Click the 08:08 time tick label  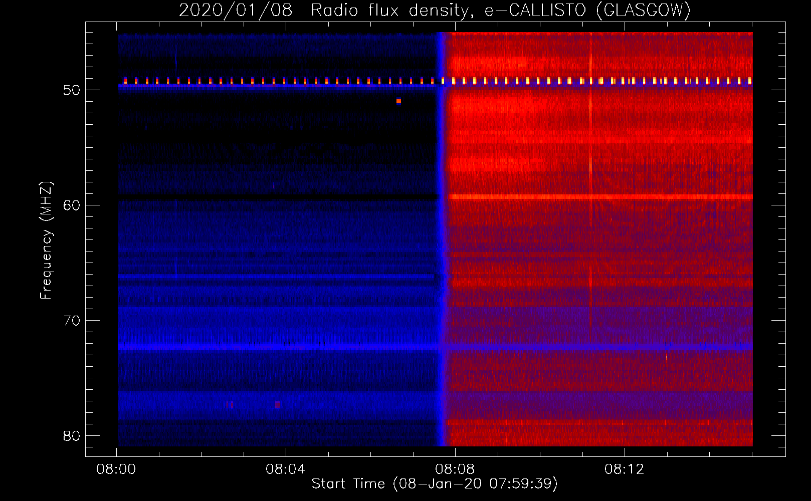point(455,469)
